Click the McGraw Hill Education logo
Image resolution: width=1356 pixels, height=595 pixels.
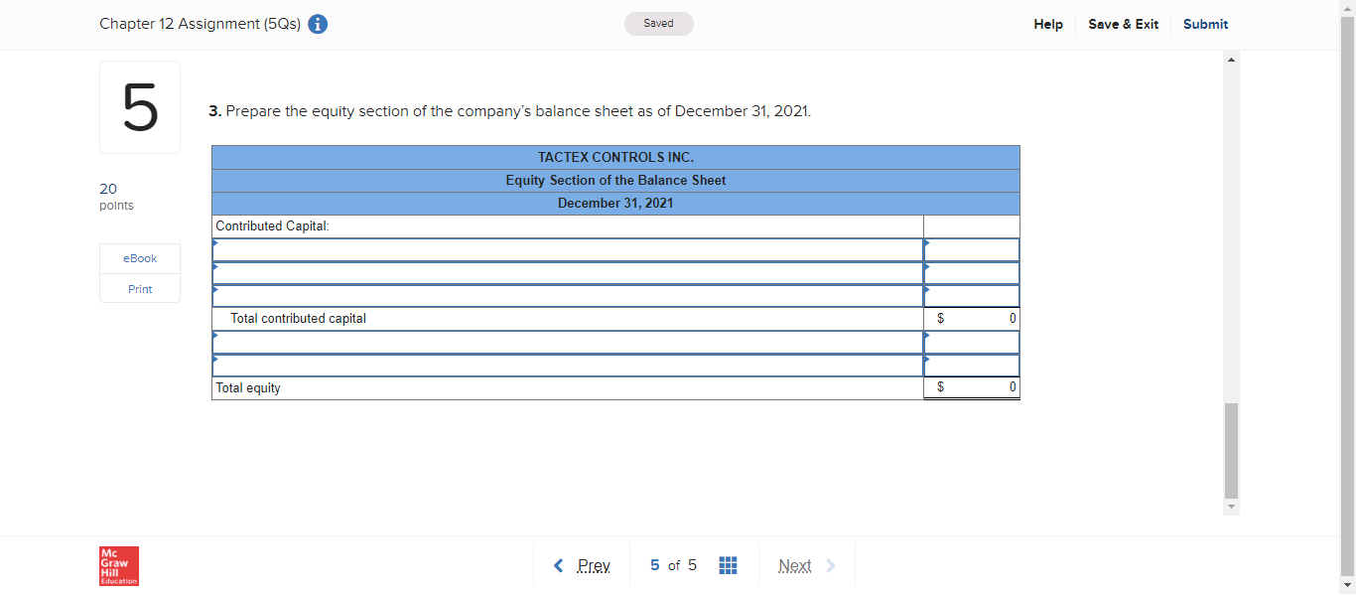point(118,566)
